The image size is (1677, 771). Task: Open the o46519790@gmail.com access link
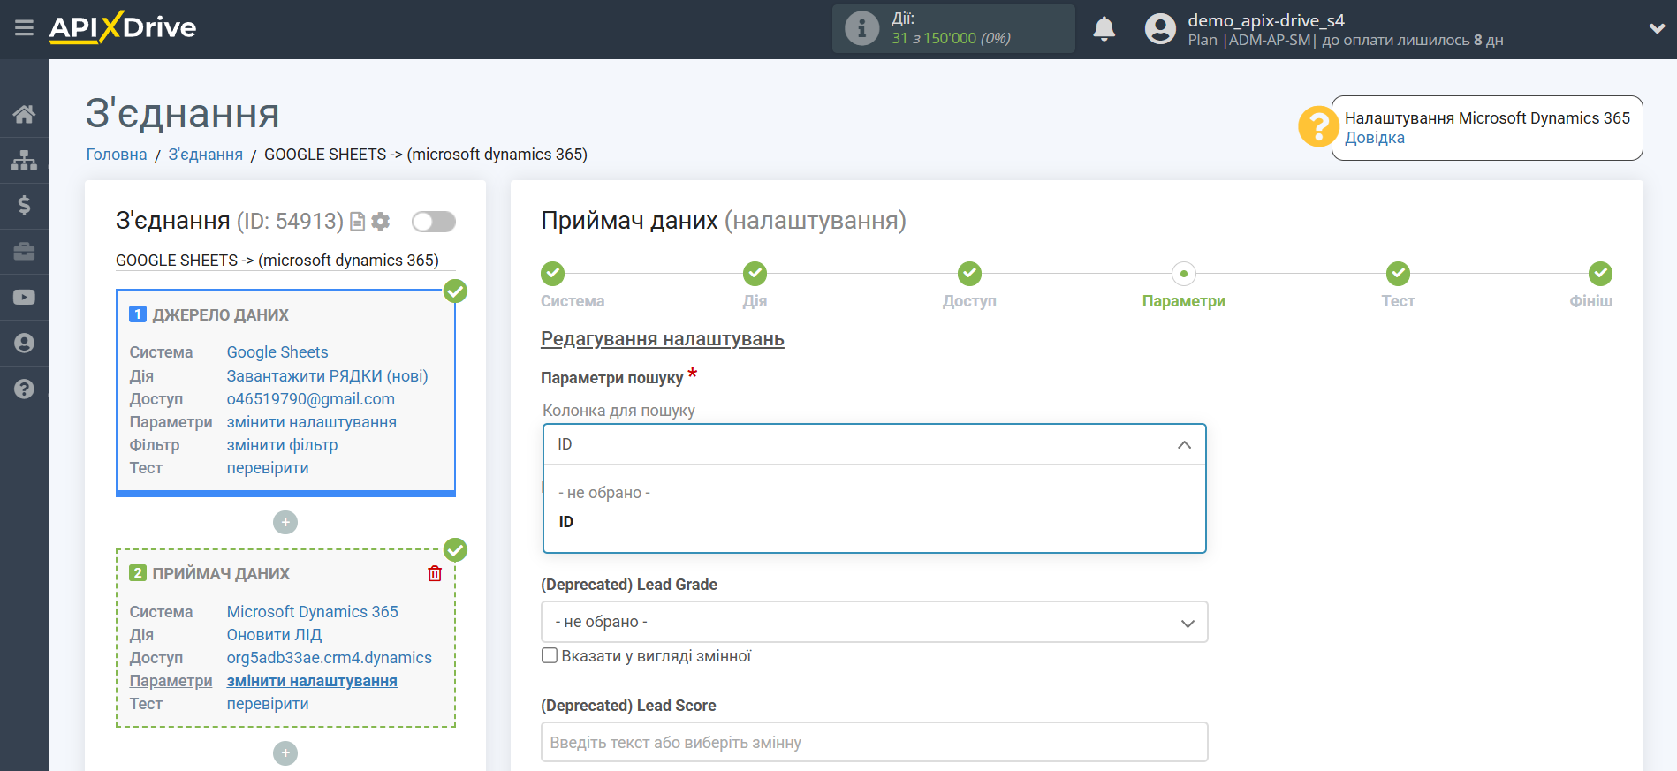pyautogui.click(x=311, y=399)
